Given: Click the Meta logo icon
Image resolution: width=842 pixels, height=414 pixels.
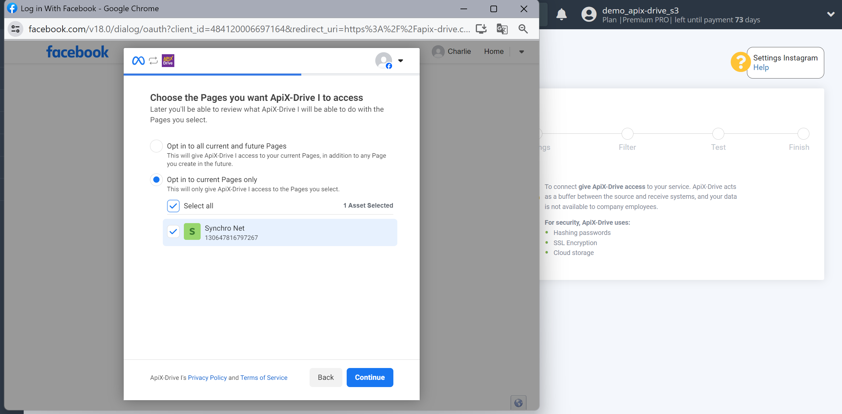Looking at the screenshot, I should [x=138, y=60].
